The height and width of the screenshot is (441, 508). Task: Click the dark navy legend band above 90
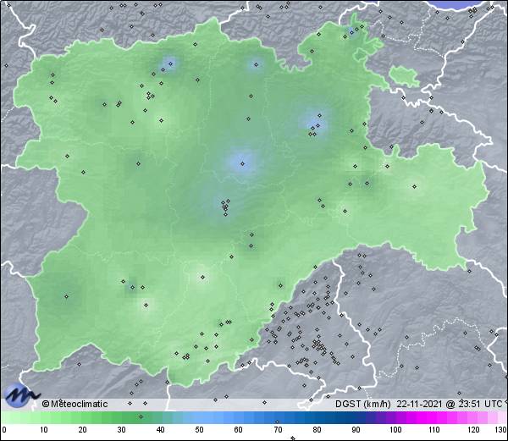point(356,417)
